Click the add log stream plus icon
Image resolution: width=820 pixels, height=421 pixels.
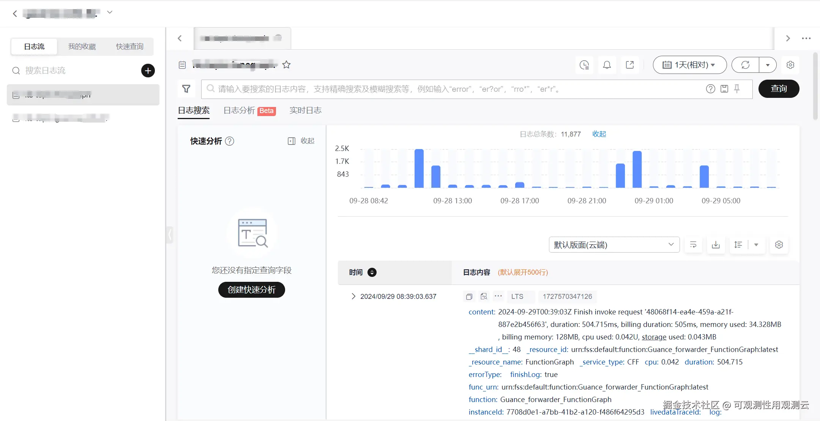click(x=148, y=71)
